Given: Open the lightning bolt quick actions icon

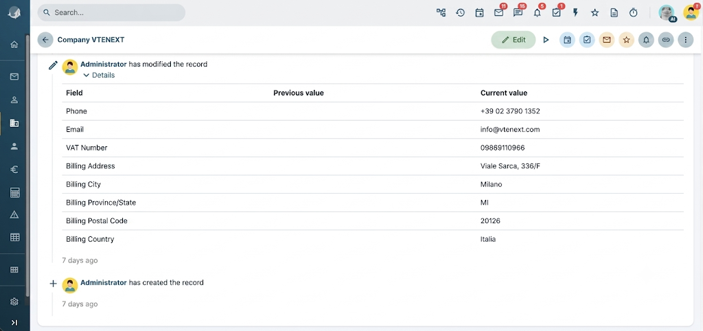Looking at the screenshot, I should tap(576, 12).
